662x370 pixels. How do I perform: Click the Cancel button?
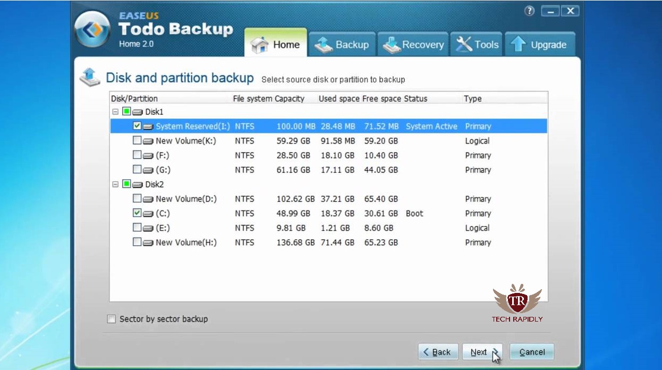pyautogui.click(x=531, y=351)
